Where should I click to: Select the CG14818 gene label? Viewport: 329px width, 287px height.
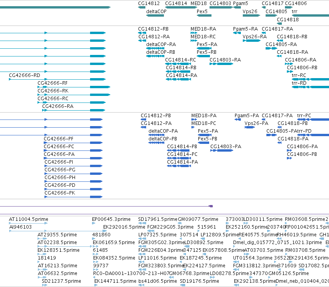288,20
